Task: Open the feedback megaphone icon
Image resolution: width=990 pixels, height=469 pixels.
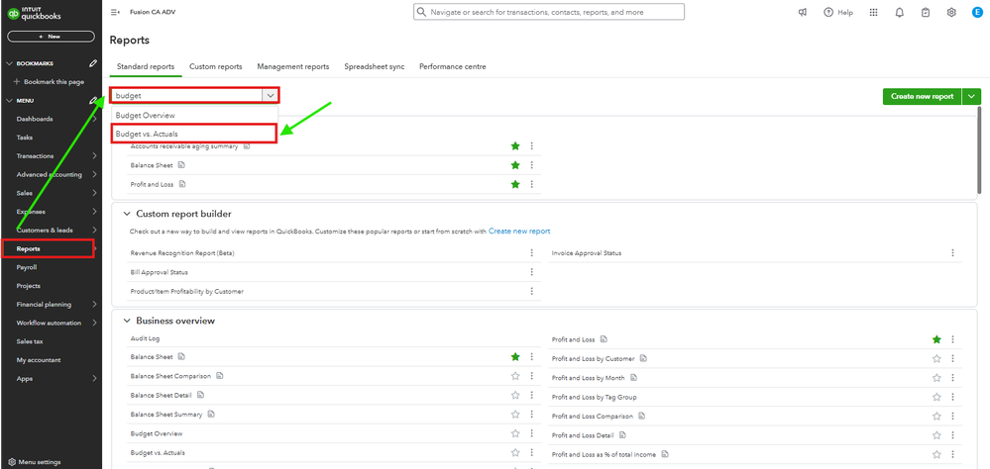Action: tap(802, 12)
